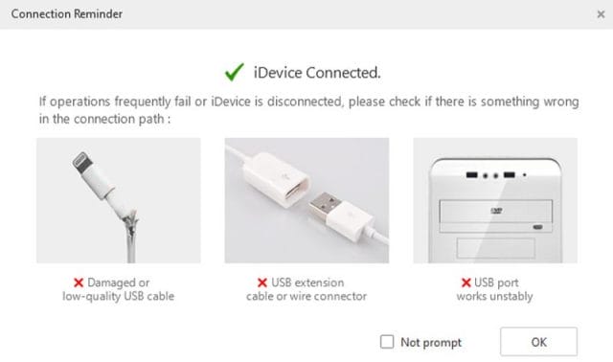Confirm the dialog with OK
The image size is (613, 362).
point(538,342)
